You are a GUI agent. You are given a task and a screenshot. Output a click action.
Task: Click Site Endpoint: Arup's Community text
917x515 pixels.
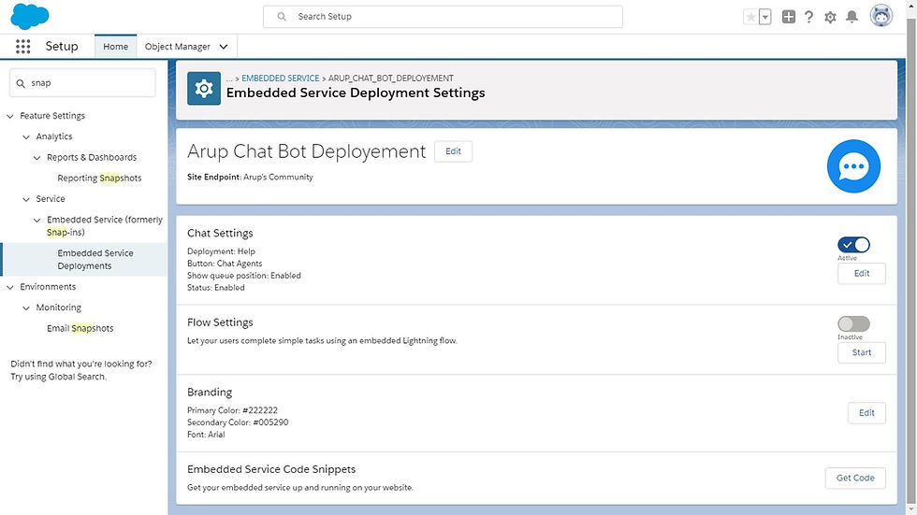(x=250, y=177)
